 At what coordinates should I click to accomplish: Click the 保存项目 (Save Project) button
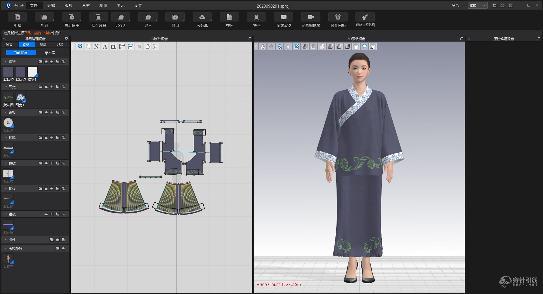(98, 20)
